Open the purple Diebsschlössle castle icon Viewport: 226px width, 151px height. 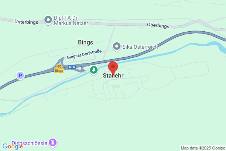pos(53,143)
